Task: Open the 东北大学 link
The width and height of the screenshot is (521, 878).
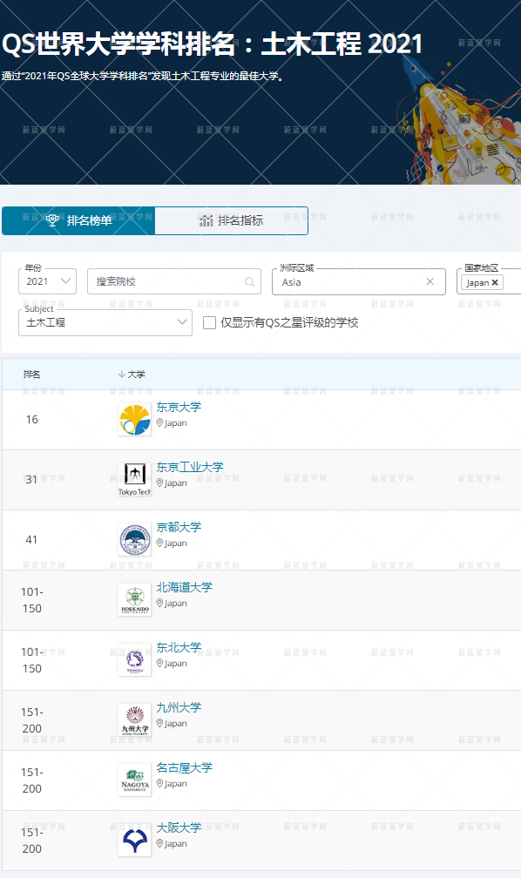Action: 179,647
